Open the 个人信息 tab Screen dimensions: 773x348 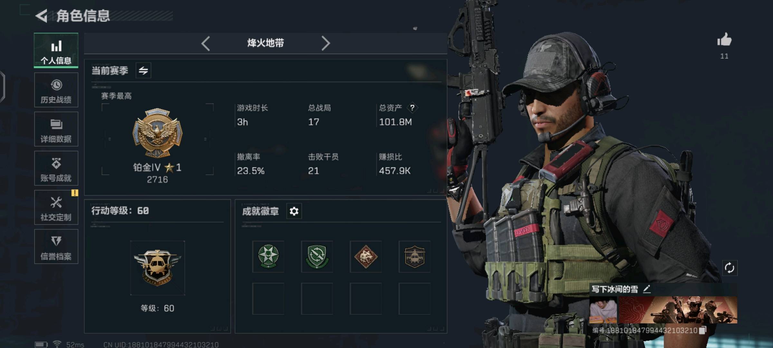point(56,51)
